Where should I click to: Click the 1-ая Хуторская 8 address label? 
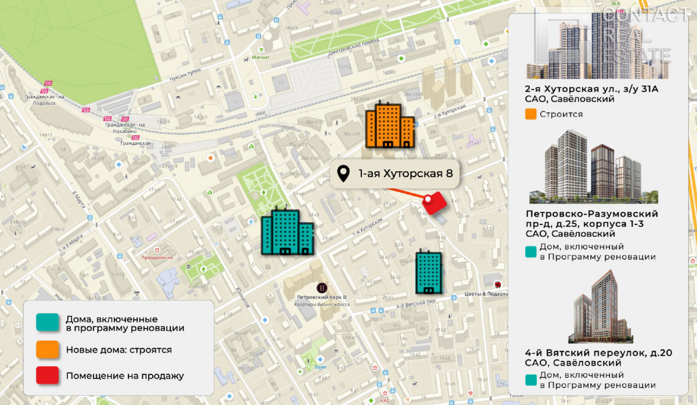tap(405, 173)
